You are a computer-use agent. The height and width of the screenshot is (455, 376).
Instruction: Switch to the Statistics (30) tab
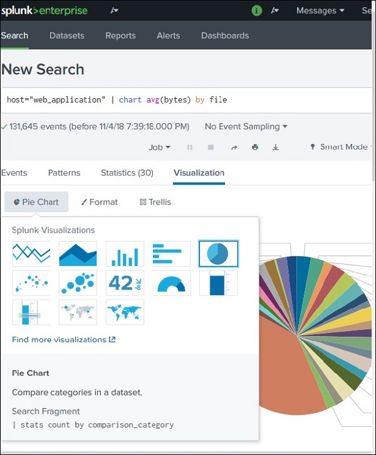127,173
